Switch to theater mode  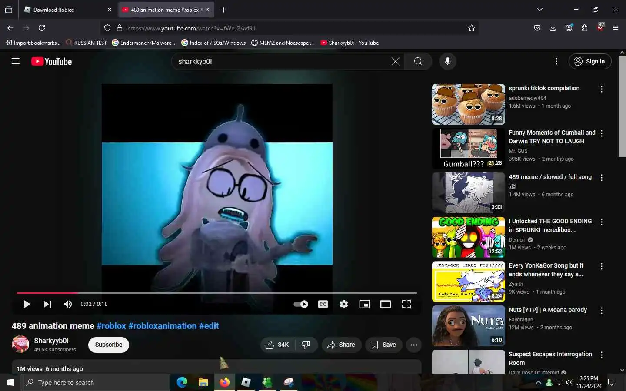(386, 304)
